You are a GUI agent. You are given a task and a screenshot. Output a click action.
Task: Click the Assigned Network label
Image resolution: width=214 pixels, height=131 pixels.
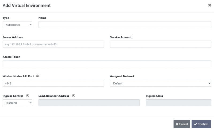(x=122, y=76)
